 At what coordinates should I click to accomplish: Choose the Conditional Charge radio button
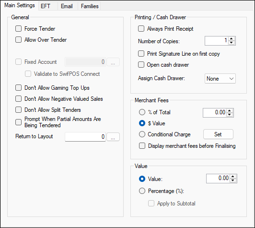(x=142, y=134)
